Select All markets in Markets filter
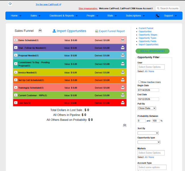 pyautogui.click(x=146, y=157)
